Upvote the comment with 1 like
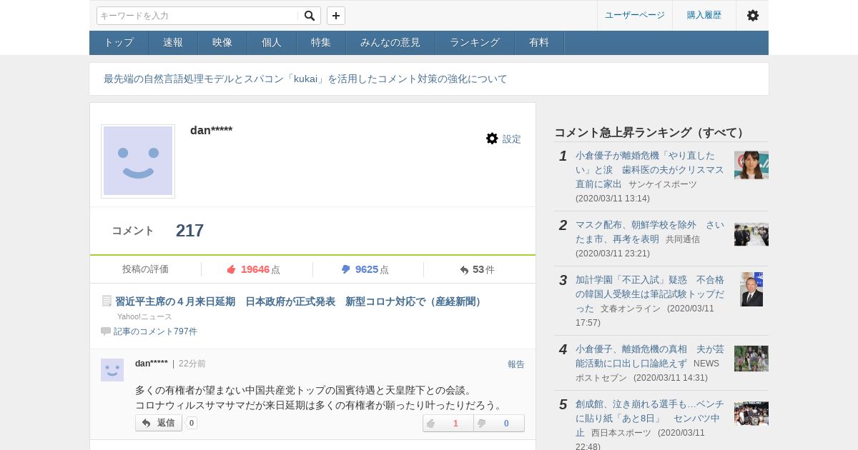This screenshot has height=450, width=858. coord(448,423)
